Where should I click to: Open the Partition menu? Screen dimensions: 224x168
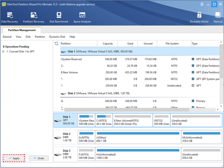pyautogui.click(x=40, y=37)
